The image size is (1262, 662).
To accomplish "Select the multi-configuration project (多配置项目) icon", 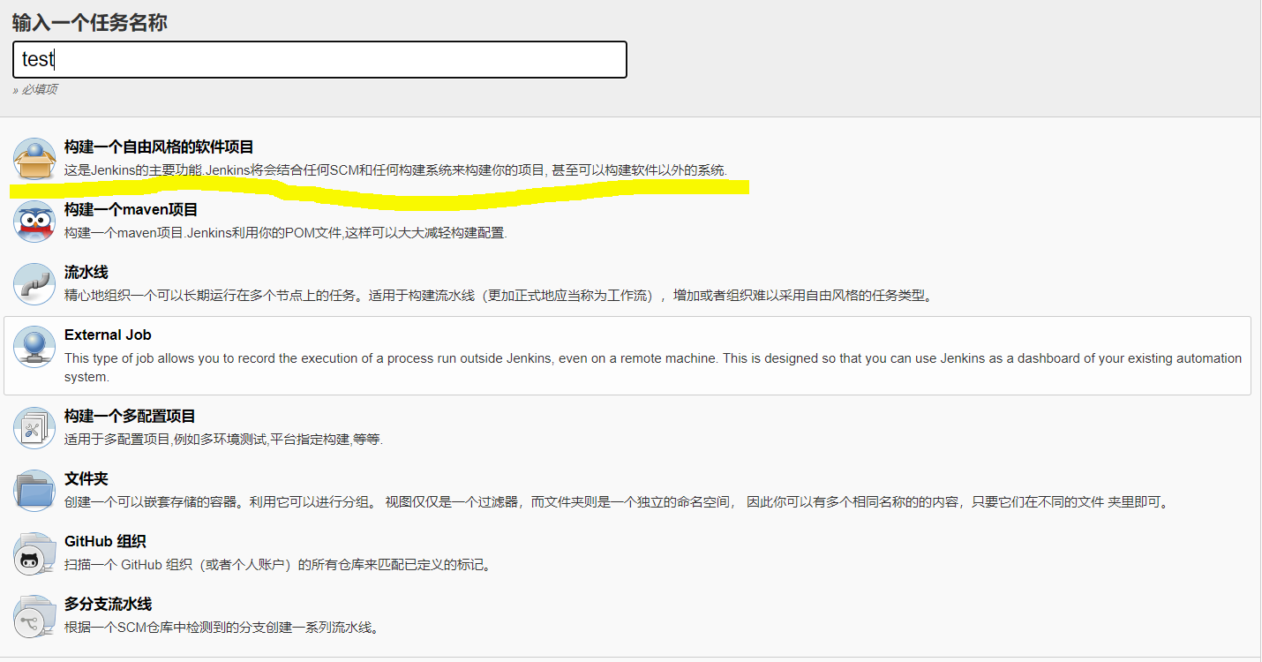I will [34, 428].
